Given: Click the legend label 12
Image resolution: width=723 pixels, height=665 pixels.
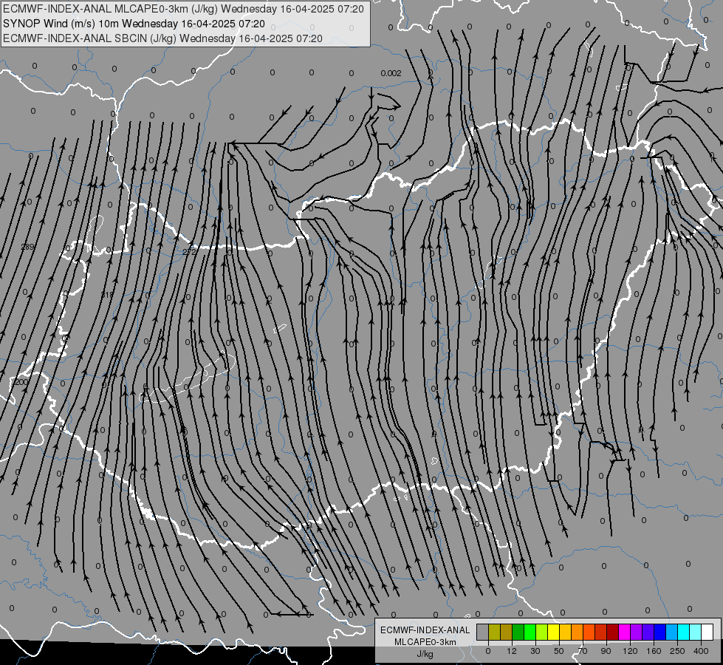Looking at the screenshot, I should 512,651.
